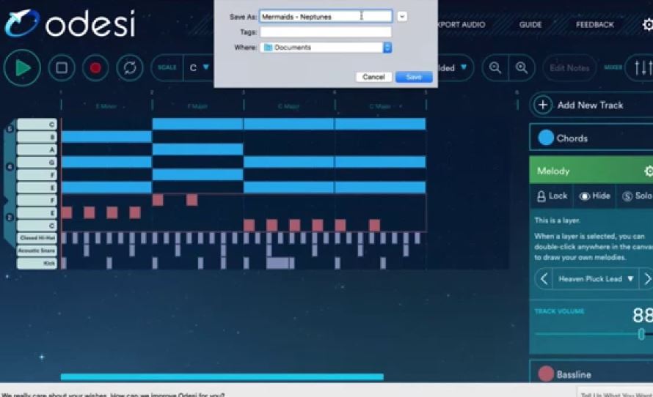
Task: Select octave 5 marker on keyboard
Action: click(x=9, y=129)
